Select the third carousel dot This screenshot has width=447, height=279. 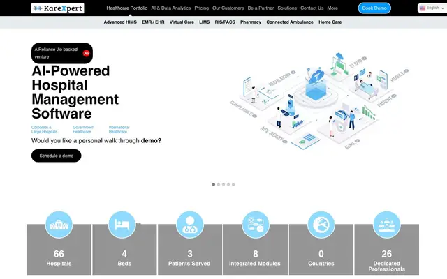(223, 184)
